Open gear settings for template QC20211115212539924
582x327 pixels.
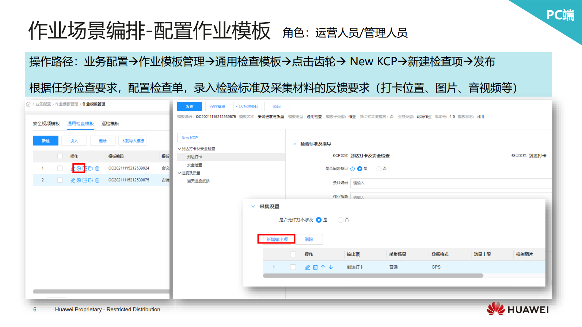tap(79, 168)
